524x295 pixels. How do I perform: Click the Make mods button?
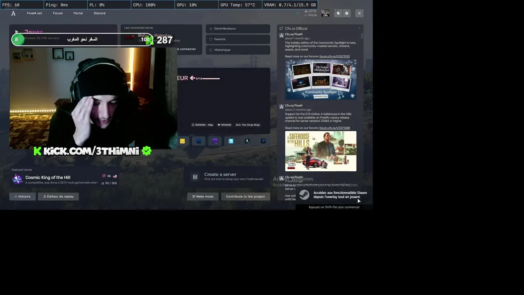[x=203, y=196]
